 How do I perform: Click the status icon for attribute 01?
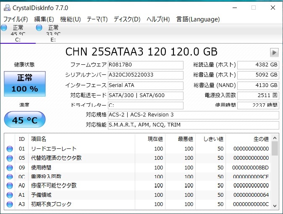click(10, 149)
